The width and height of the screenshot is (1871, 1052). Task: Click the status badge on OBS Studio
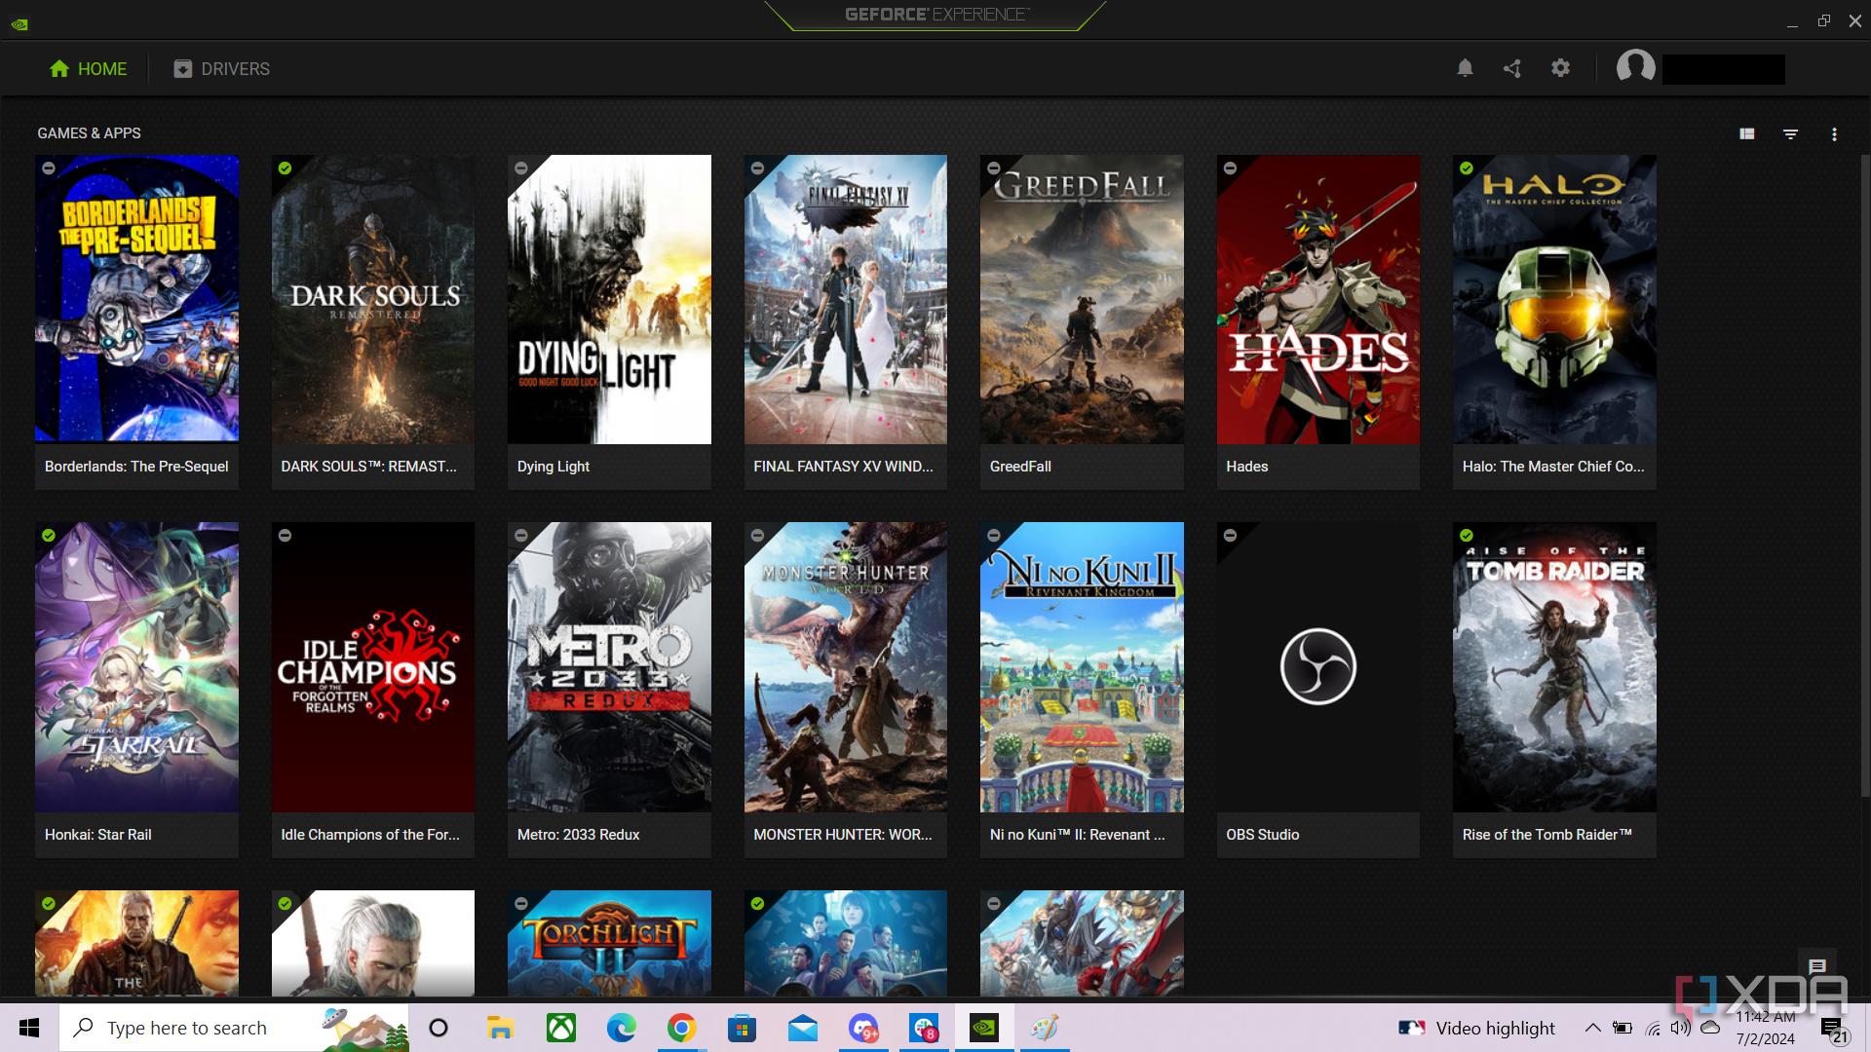1230,536
